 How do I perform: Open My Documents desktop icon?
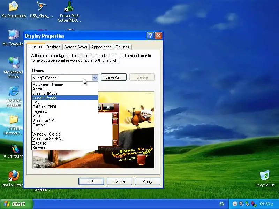click(x=14, y=9)
